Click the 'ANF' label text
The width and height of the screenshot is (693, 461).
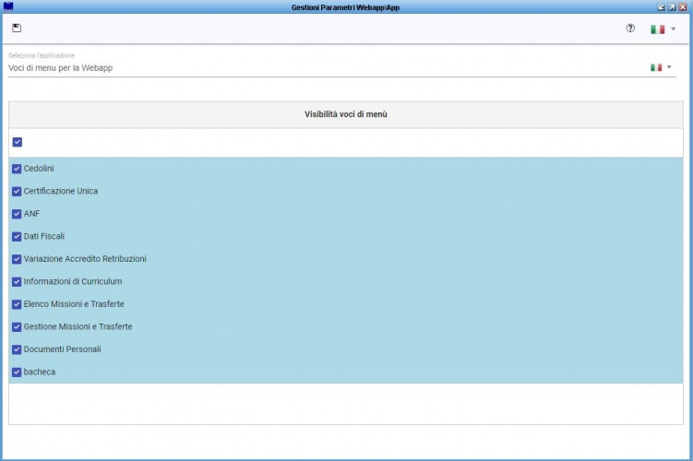pyautogui.click(x=31, y=214)
